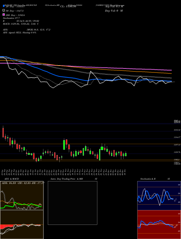The image size is (181, 239).
Task: Click the 'ADX signal: SELL Slowing @ 6%' text
Action: pyautogui.click(x=20, y=33)
